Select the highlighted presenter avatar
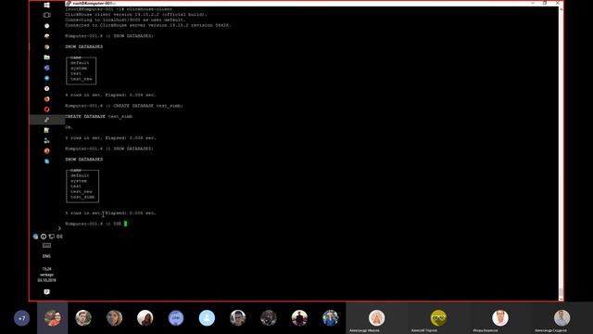This screenshot has height=334, width=593. tap(53, 318)
